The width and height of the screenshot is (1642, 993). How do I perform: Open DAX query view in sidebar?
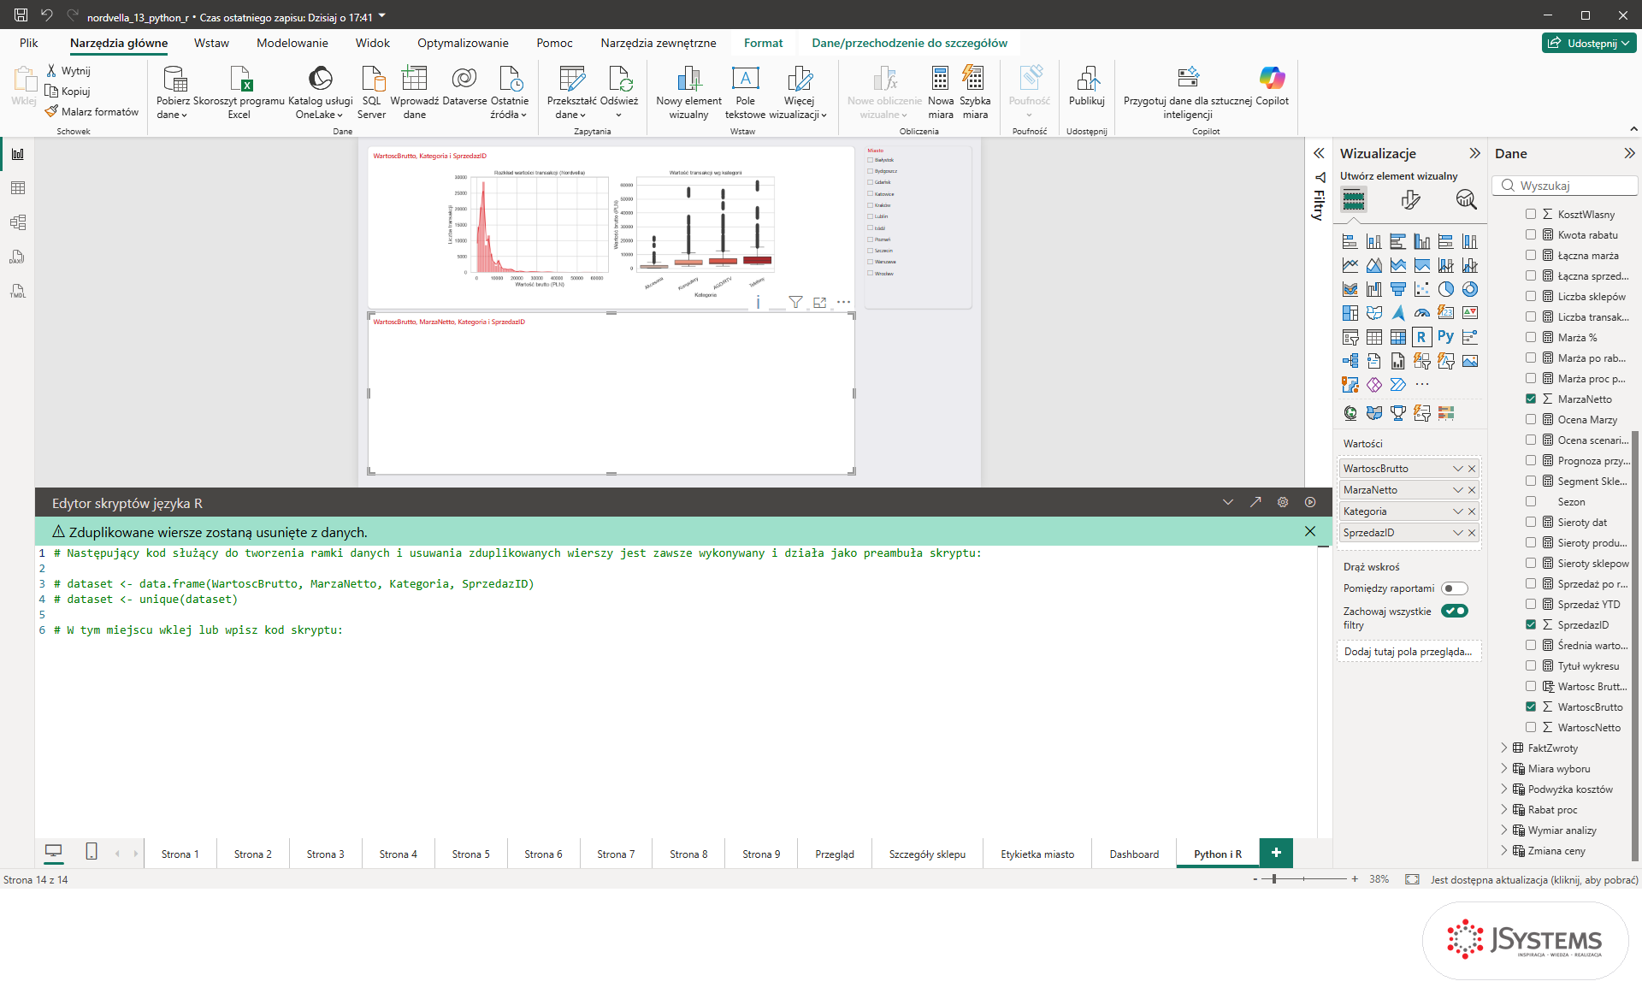coord(18,257)
